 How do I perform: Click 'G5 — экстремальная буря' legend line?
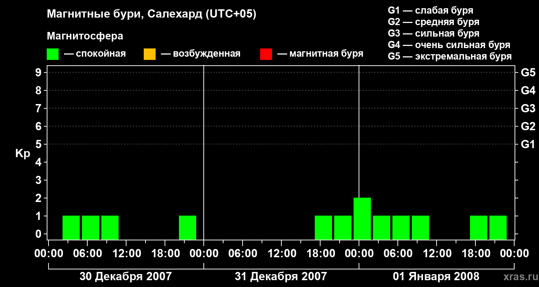tap(450, 56)
